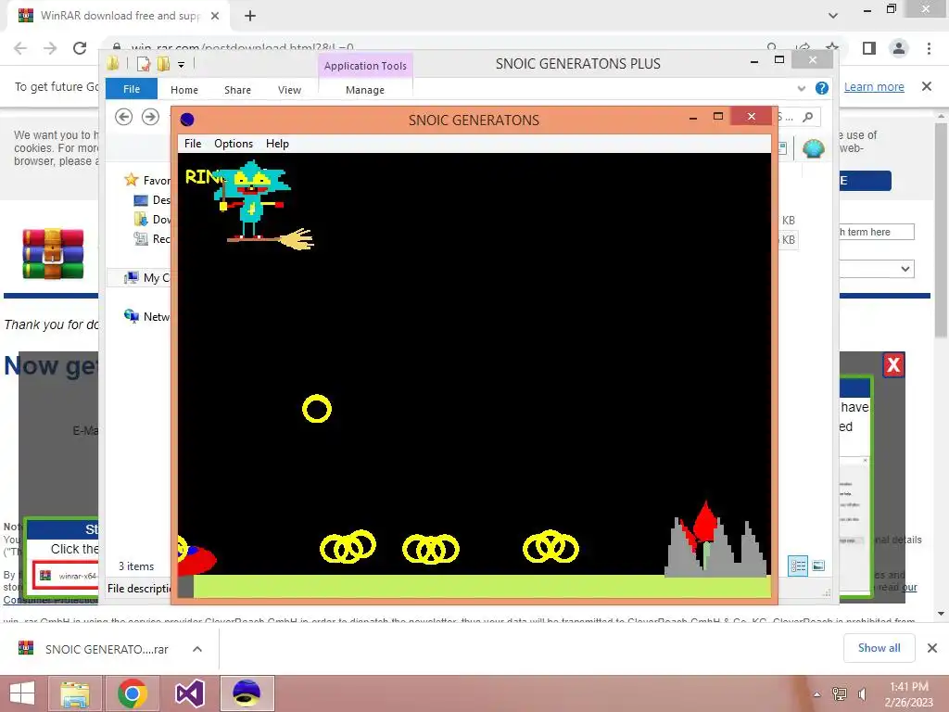This screenshot has width=949, height=712.
Task: Open Google Chrome from the taskbar
Action: pos(133,693)
